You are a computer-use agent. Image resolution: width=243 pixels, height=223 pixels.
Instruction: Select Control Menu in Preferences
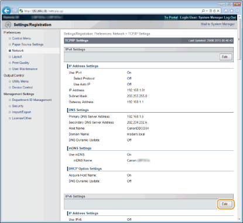22,38
